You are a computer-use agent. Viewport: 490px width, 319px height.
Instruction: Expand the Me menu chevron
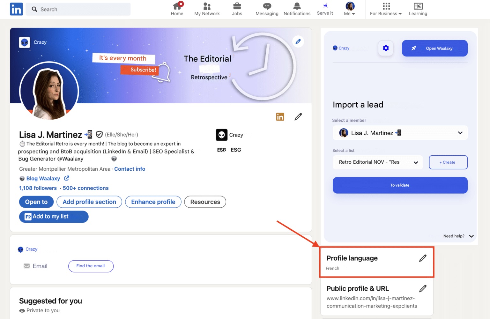point(354,13)
